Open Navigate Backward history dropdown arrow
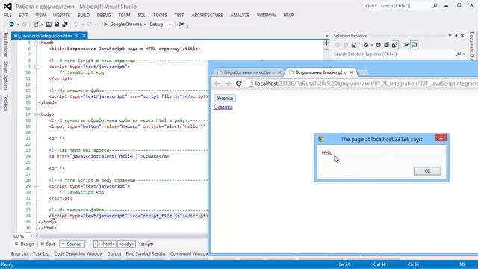This screenshot has width=478, height=269. point(17,25)
